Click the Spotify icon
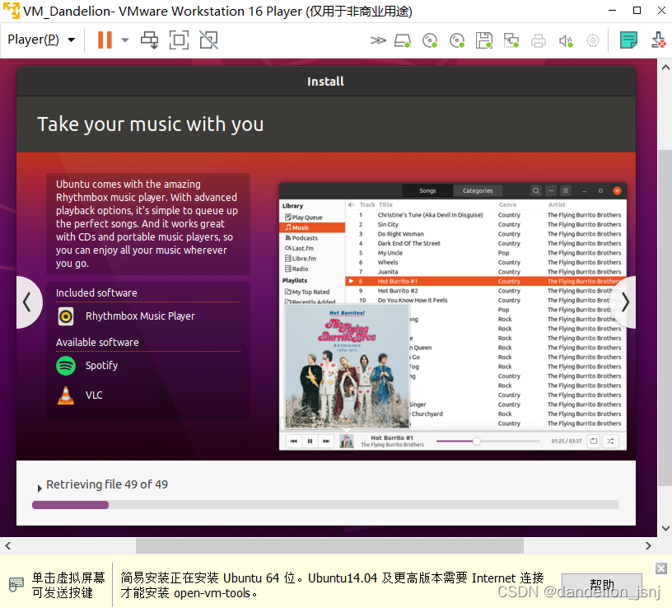 click(x=66, y=366)
